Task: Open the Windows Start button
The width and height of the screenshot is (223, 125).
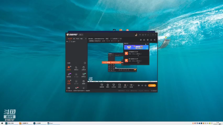Action: pyautogui.click(x=2, y=123)
